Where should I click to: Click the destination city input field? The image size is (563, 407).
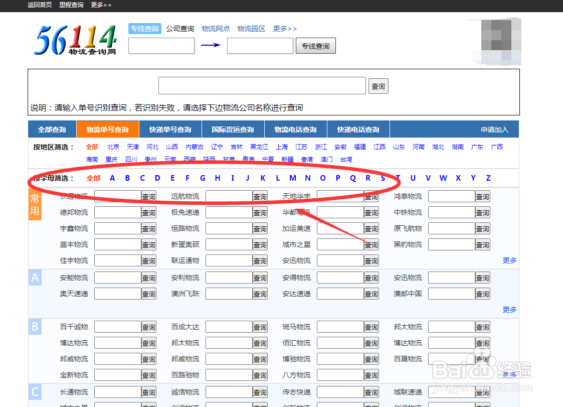coord(260,46)
